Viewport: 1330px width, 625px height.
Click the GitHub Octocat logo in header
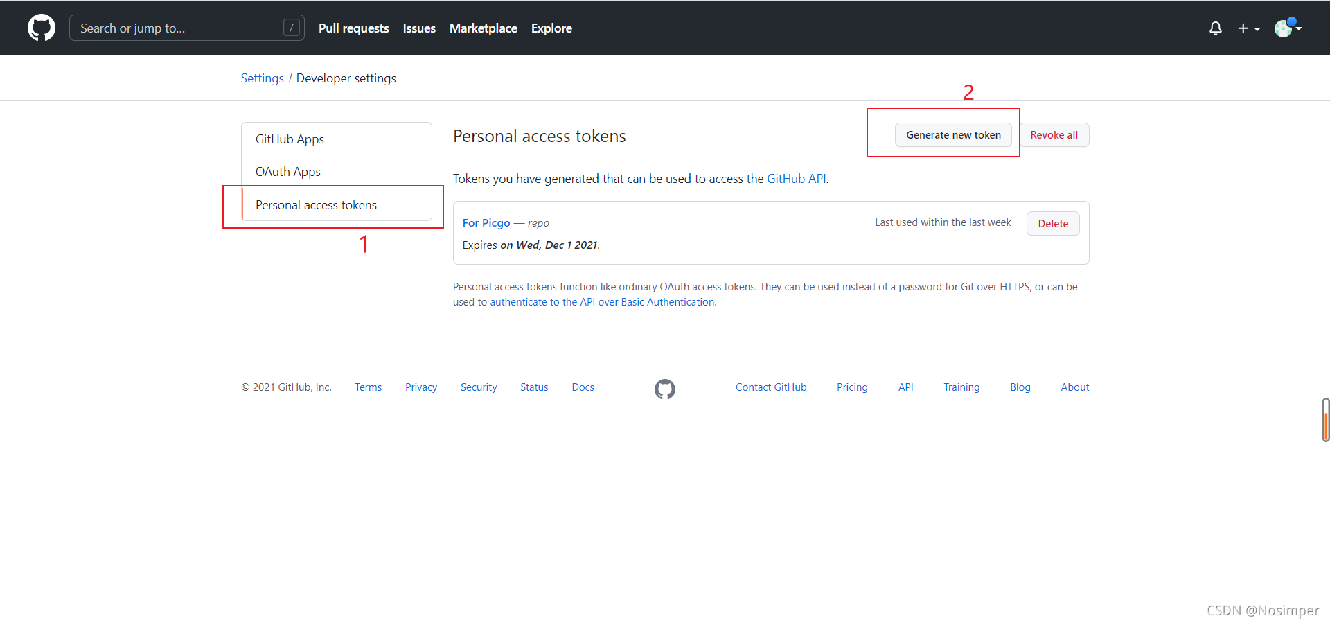(x=42, y=28)
